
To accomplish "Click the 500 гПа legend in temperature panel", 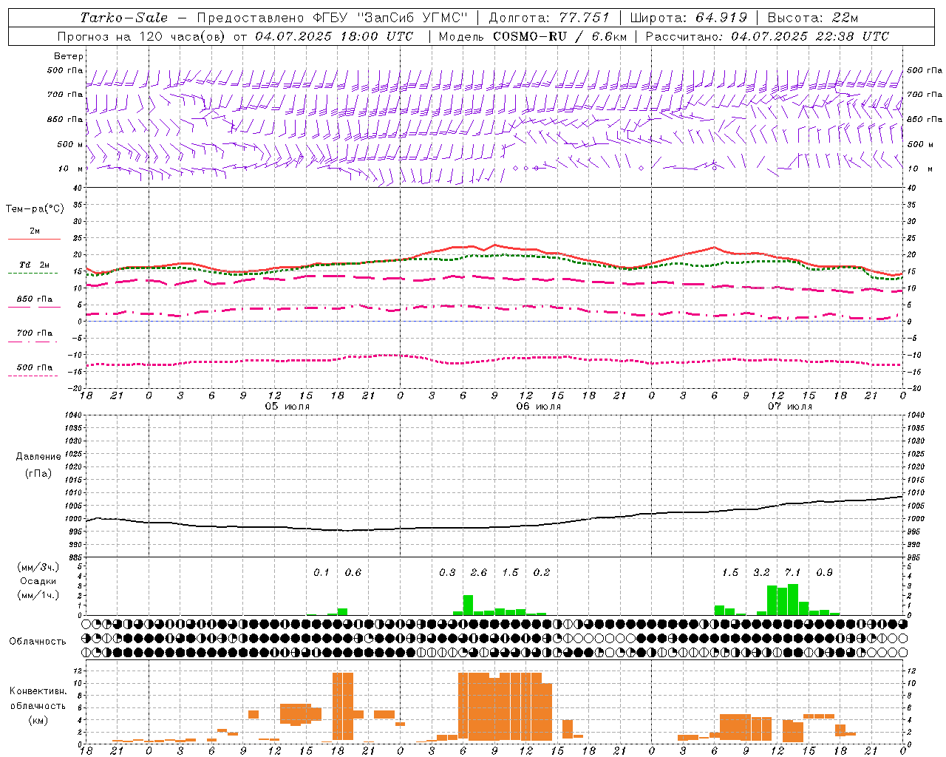I will click(34, 367).
